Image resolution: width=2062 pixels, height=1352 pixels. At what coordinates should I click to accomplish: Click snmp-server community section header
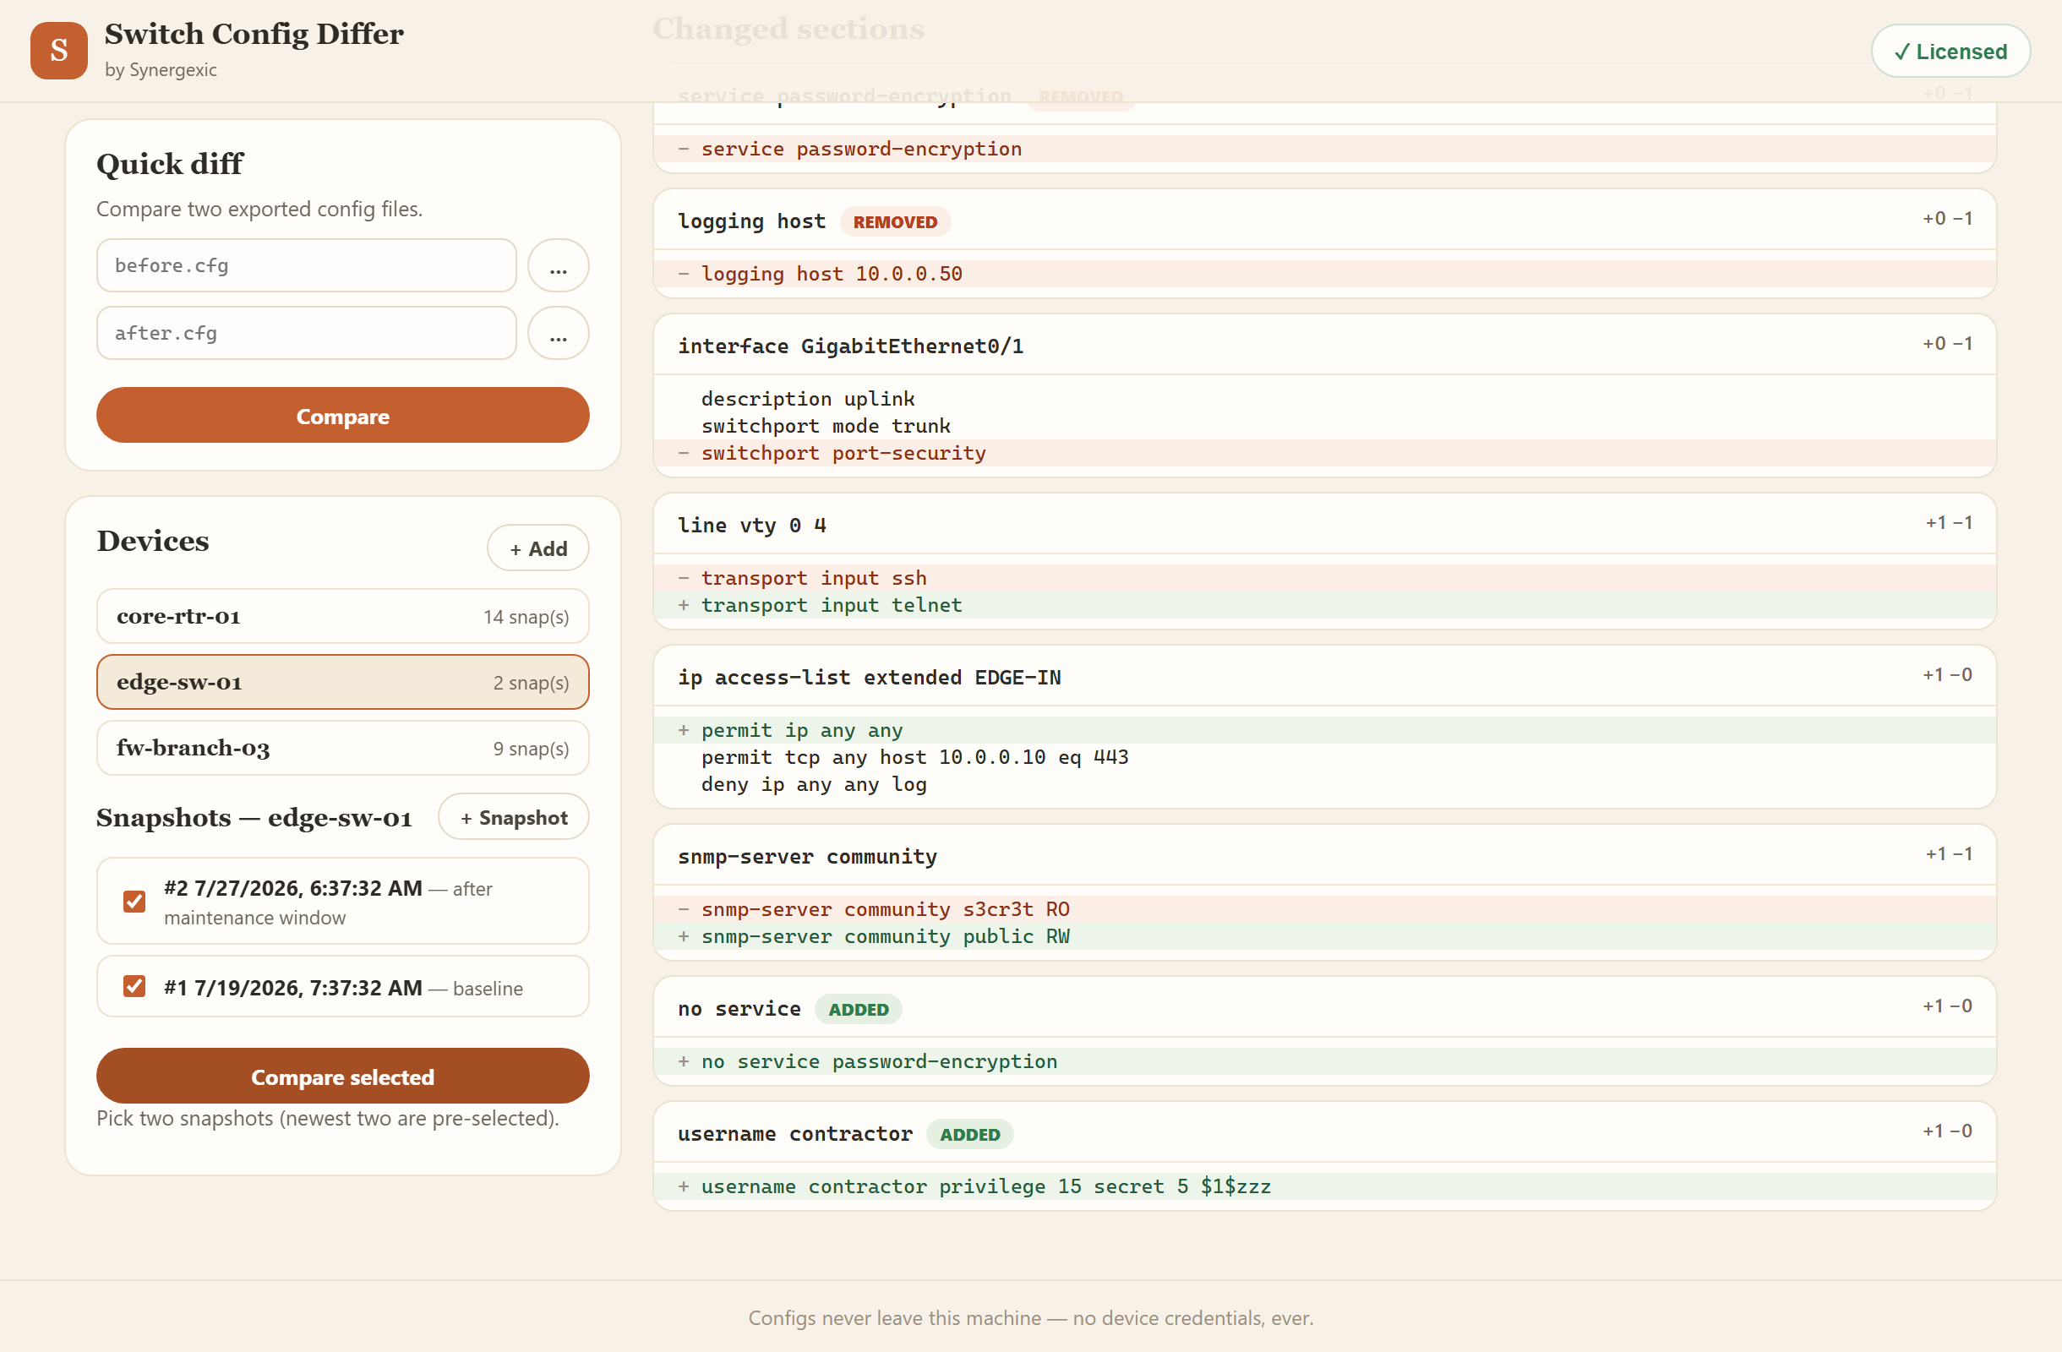(x=1324, y=855)
